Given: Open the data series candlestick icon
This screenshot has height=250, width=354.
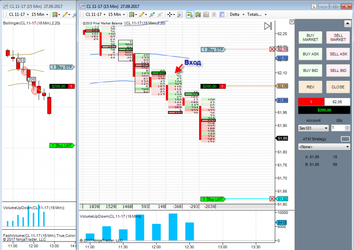Looking at the screenshot, I should (x=198, y=15).
